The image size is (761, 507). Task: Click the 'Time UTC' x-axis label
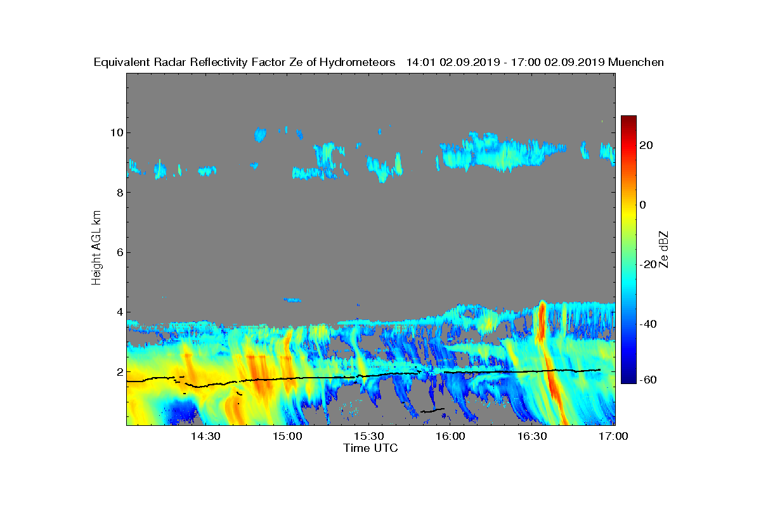click(371, 448)
